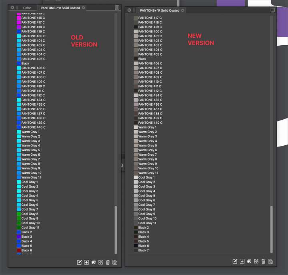
Task: Select the plain Black row in right panel
Action: click(142, 59)
